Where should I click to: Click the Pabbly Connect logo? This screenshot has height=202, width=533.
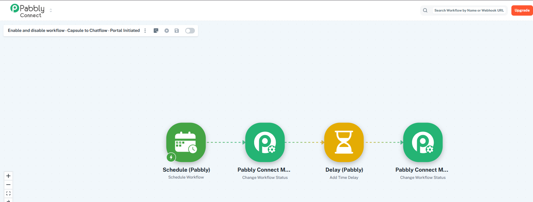27,10
